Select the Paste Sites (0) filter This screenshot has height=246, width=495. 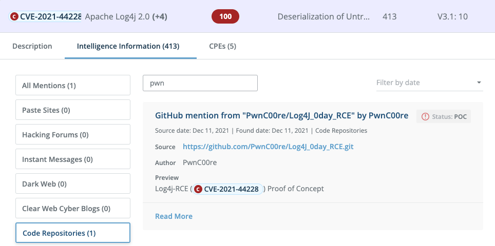point(73,110)
